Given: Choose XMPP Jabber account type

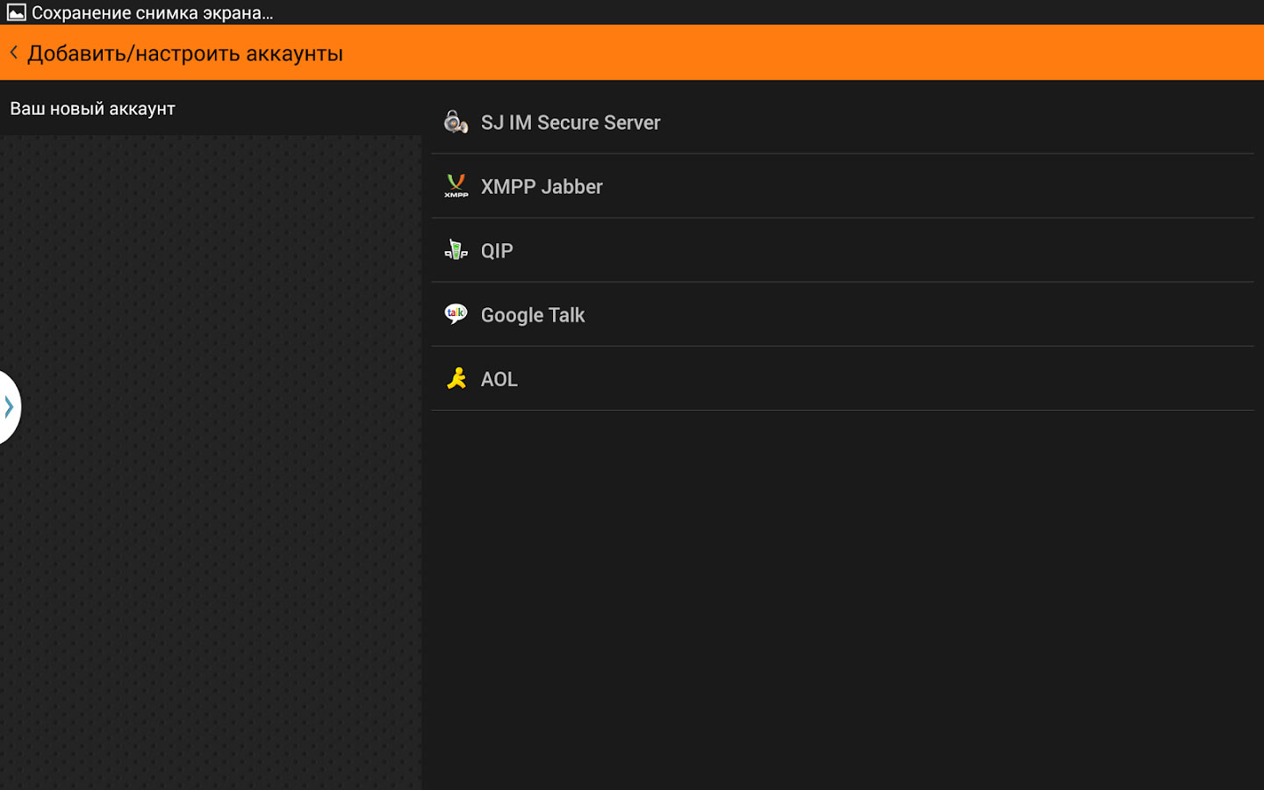Looking at the screenshot, I should [843, 186].
